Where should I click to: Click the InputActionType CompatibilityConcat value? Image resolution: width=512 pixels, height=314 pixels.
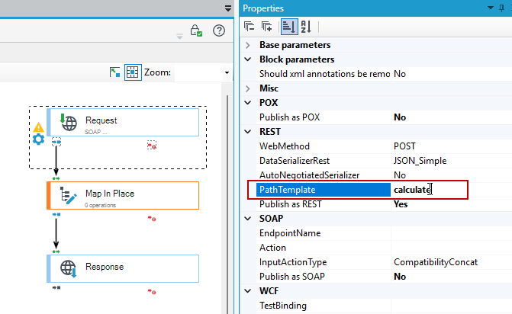pyautogui.click(x=436, y=262)
